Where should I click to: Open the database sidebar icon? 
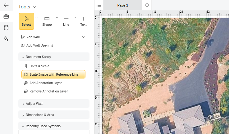tap(6, 28)
